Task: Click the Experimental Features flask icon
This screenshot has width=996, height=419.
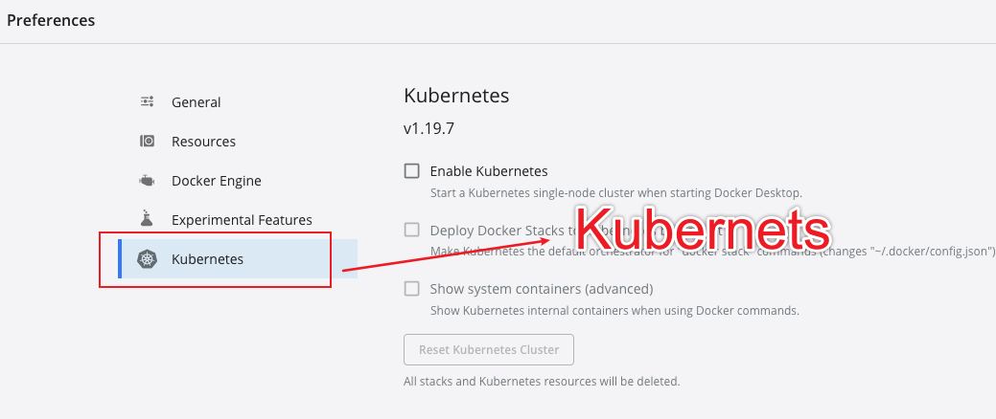Action: pos(147,219)
